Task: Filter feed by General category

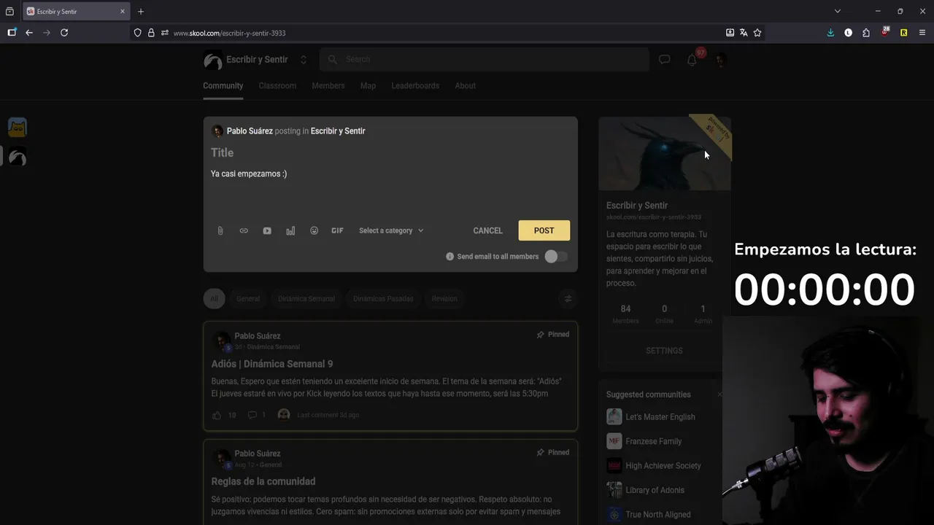Action: coord(248,298)
